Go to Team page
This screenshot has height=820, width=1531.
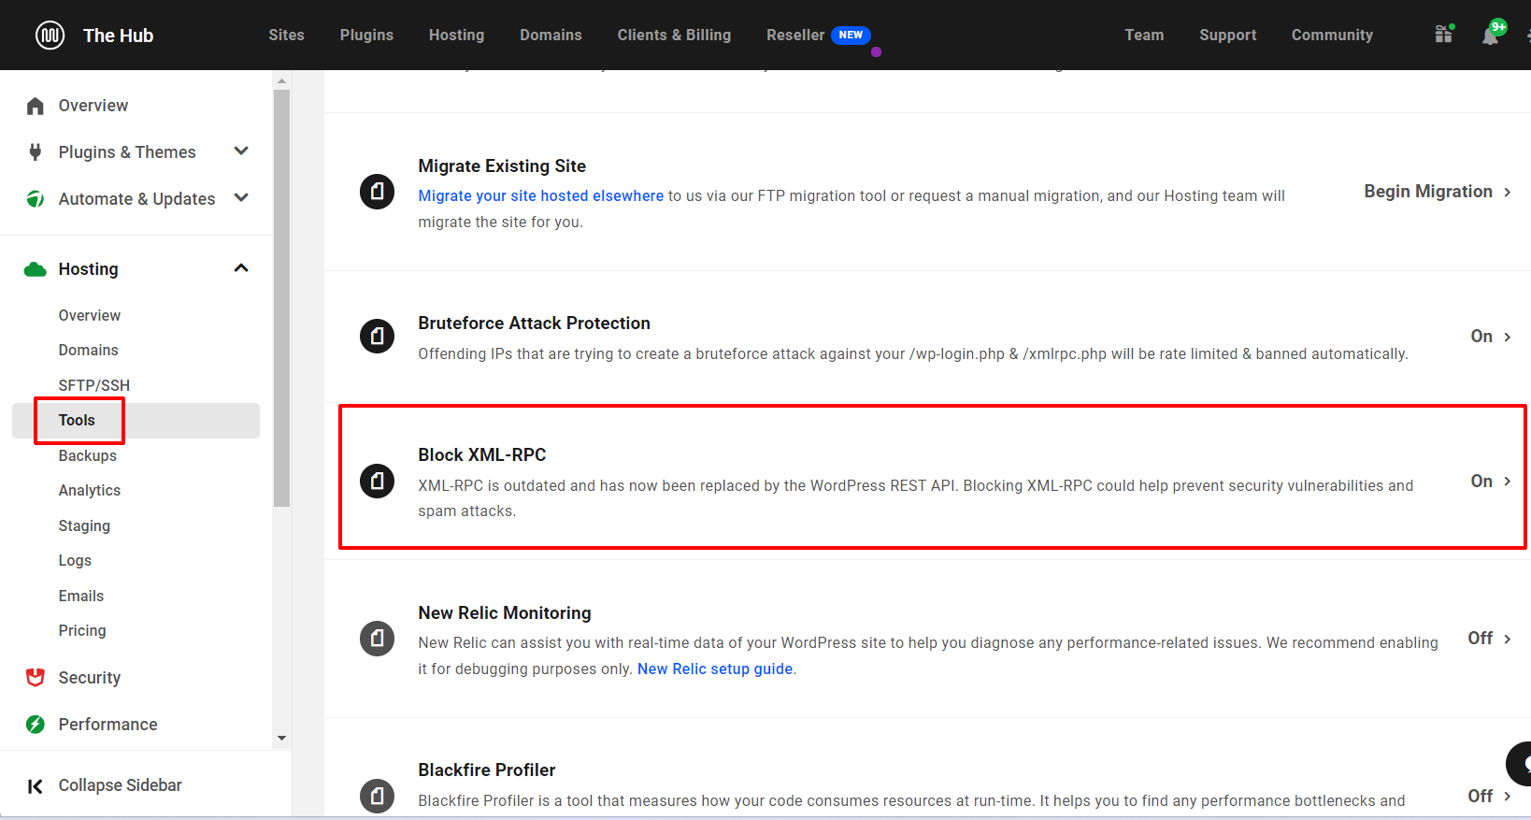coord(1144,35)
